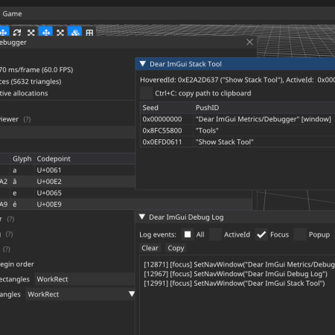Viewport: 335px width, 335px height.
Task: Click the 'tive allocations' text line
Action: [24, 93]
